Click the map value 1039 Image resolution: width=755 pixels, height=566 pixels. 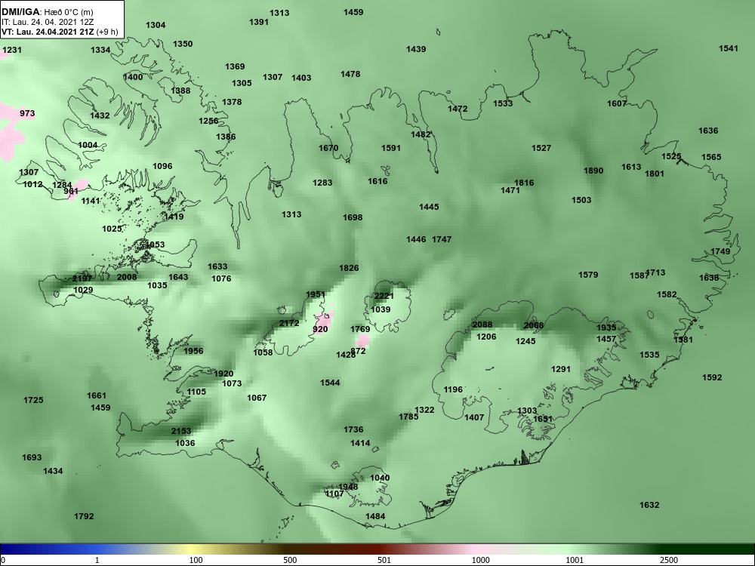tap(381, 309)
